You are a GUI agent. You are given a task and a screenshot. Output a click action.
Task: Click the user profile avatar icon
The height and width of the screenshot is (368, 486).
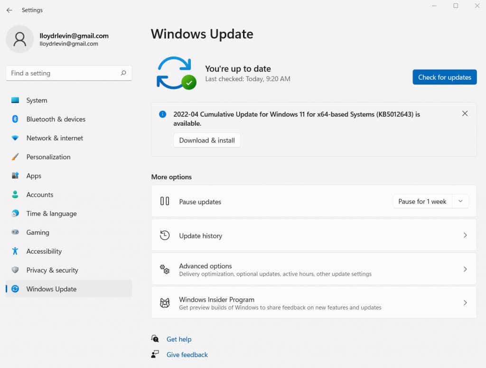pyautogui.click(x=20, y=39)
